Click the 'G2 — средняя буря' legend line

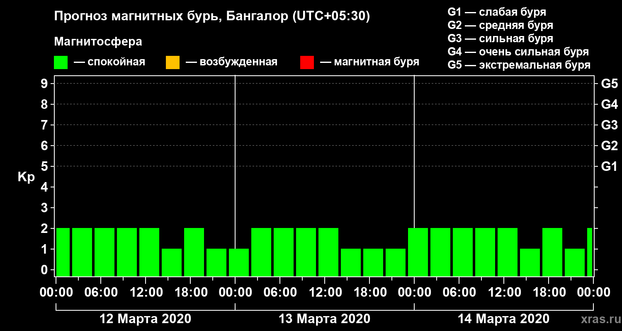[501, 25]
